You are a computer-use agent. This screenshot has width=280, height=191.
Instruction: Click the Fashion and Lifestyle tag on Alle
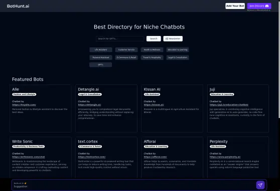[x=24, y=94]
